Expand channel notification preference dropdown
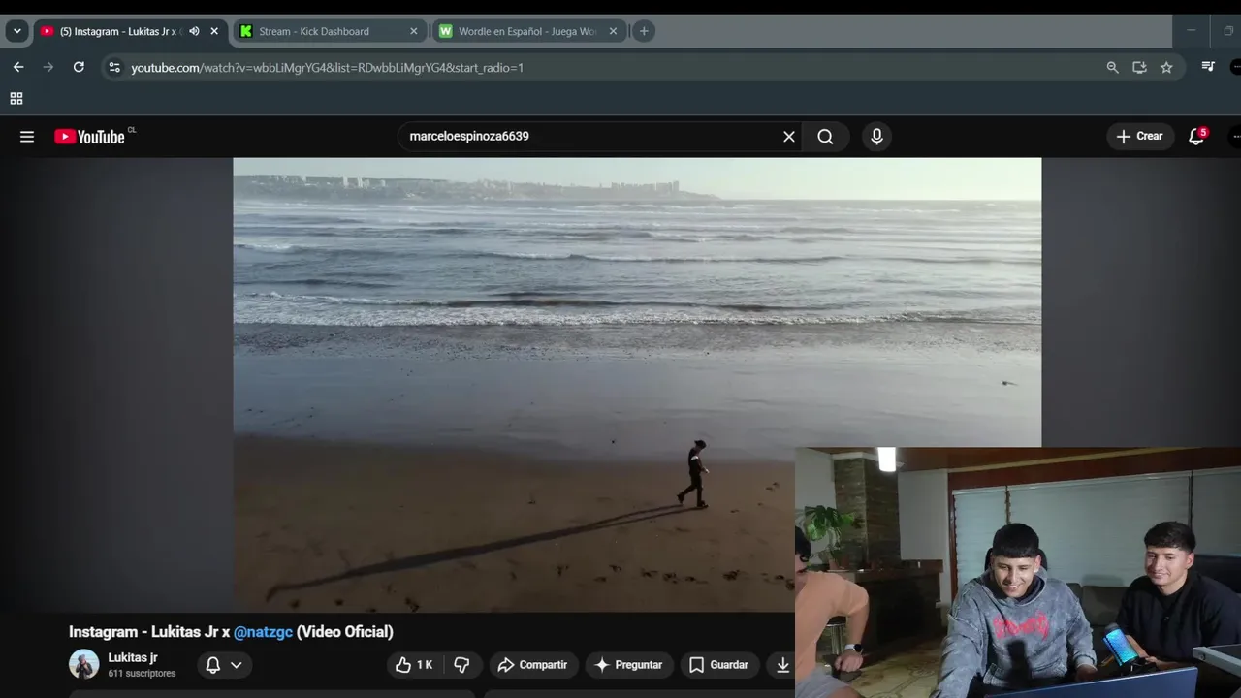Screen dimensions: 1241x698 (236, 665)
